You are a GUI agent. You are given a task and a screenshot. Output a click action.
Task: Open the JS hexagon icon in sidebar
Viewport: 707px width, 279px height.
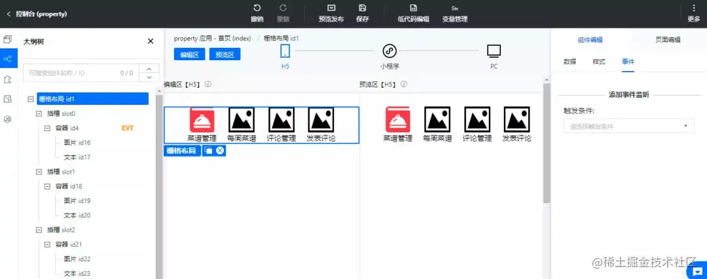(7, 119)
